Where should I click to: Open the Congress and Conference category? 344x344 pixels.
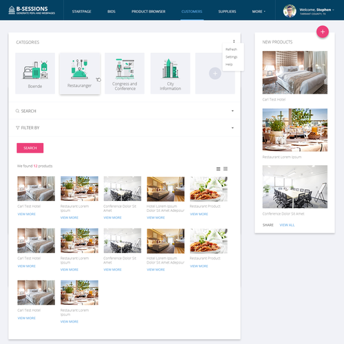(125, 74)
